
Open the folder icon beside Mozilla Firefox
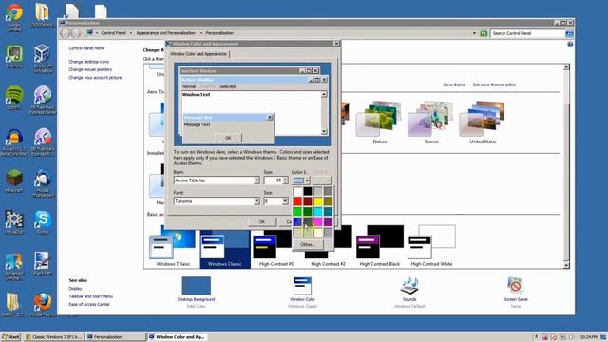click(x=13, y=305)
